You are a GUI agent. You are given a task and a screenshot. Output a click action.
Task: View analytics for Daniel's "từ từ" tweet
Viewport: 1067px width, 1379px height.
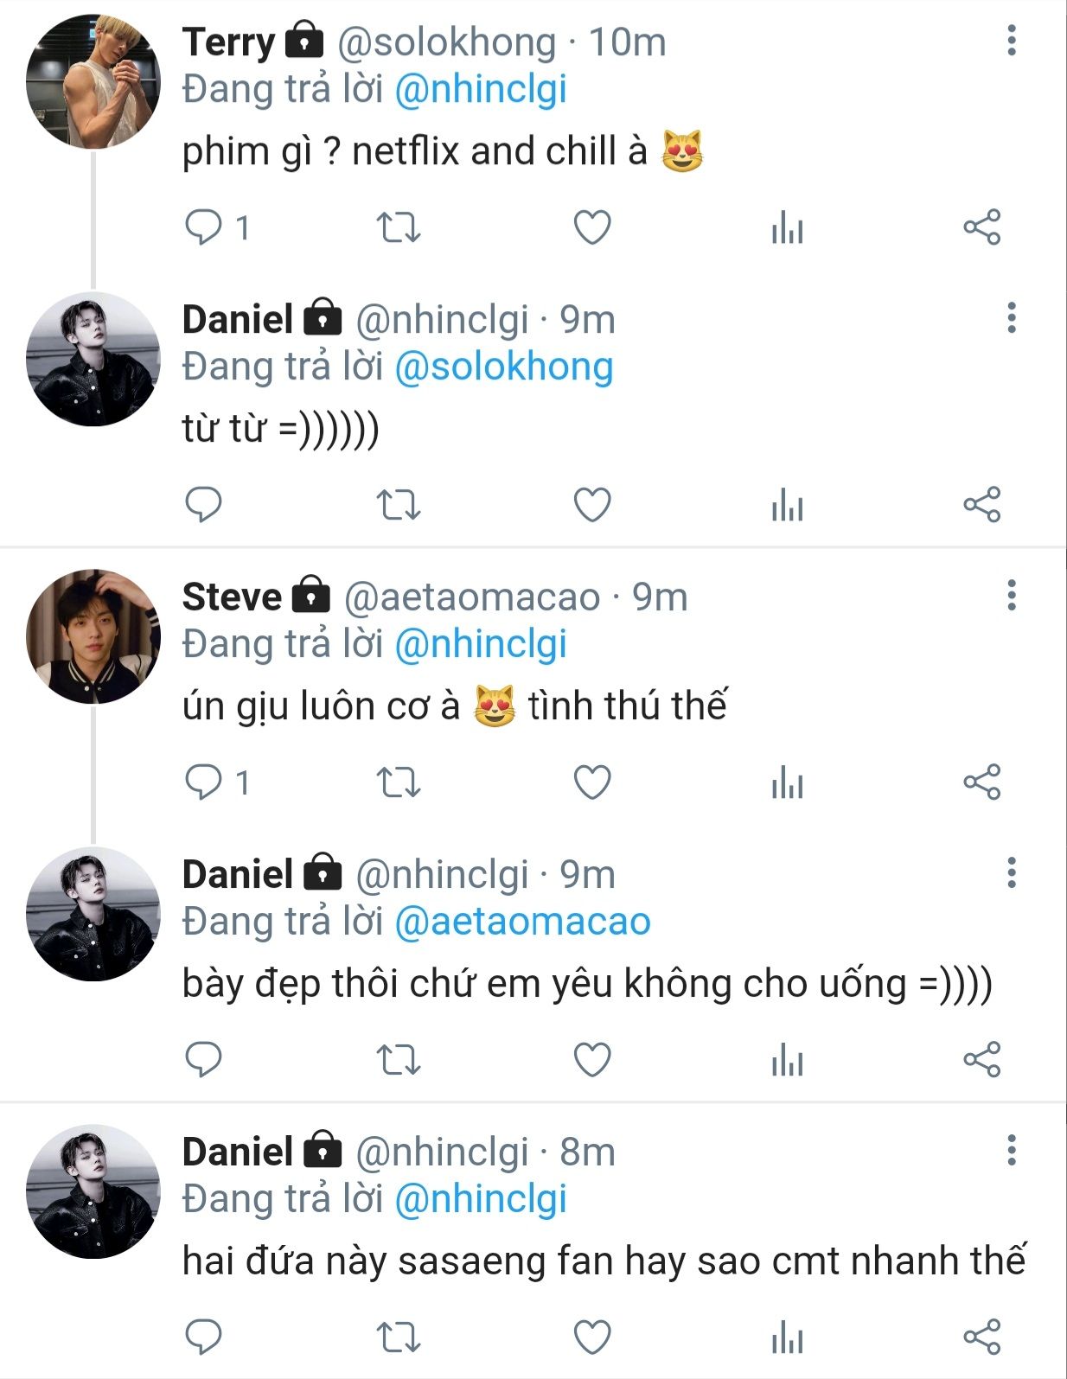click(x=787, y=506)
